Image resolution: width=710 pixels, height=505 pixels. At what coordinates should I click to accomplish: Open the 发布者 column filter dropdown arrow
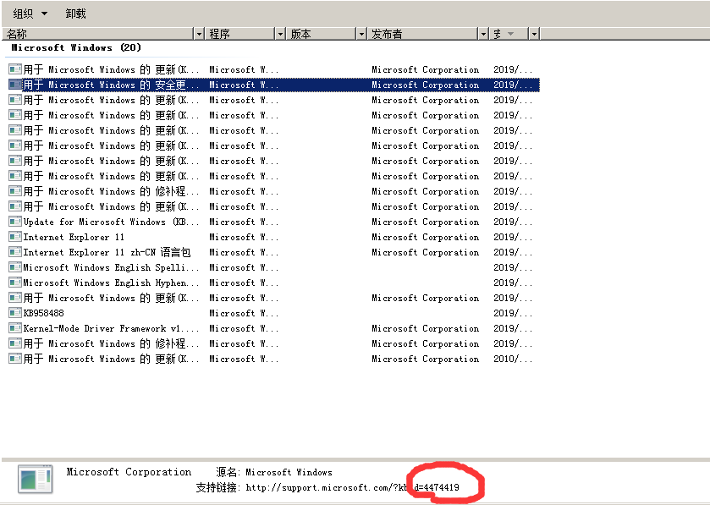(x=483, y=34)
